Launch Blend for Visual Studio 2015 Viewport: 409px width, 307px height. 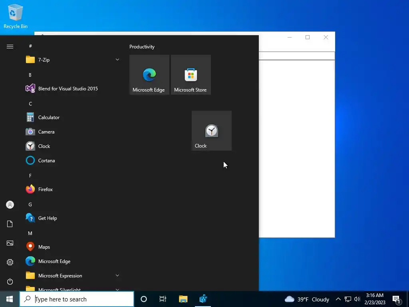click(x=72, y=88)
